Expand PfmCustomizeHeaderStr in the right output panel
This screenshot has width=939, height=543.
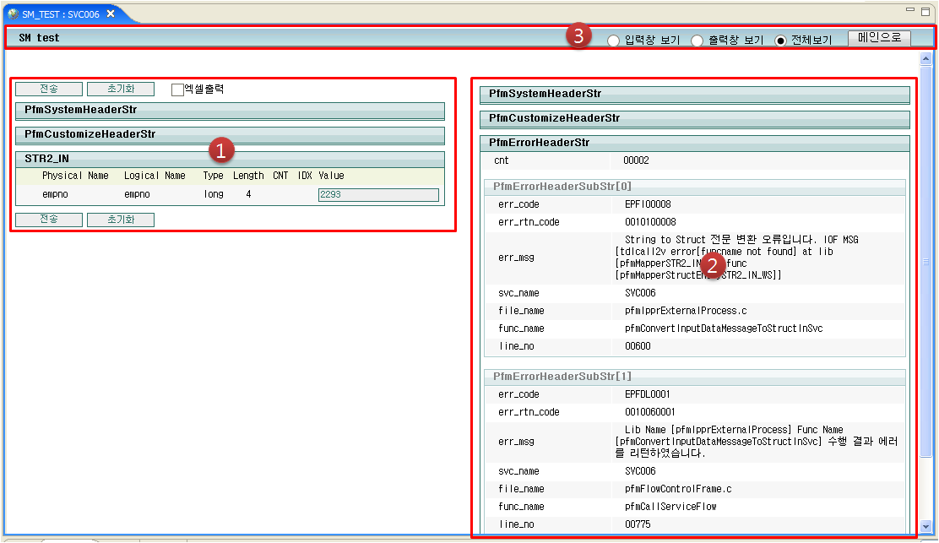[x=694, y=118]
